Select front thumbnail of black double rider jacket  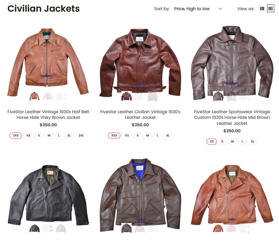click(35, 228)
